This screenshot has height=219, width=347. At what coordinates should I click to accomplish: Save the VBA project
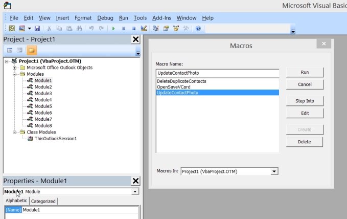pos(37,28)
